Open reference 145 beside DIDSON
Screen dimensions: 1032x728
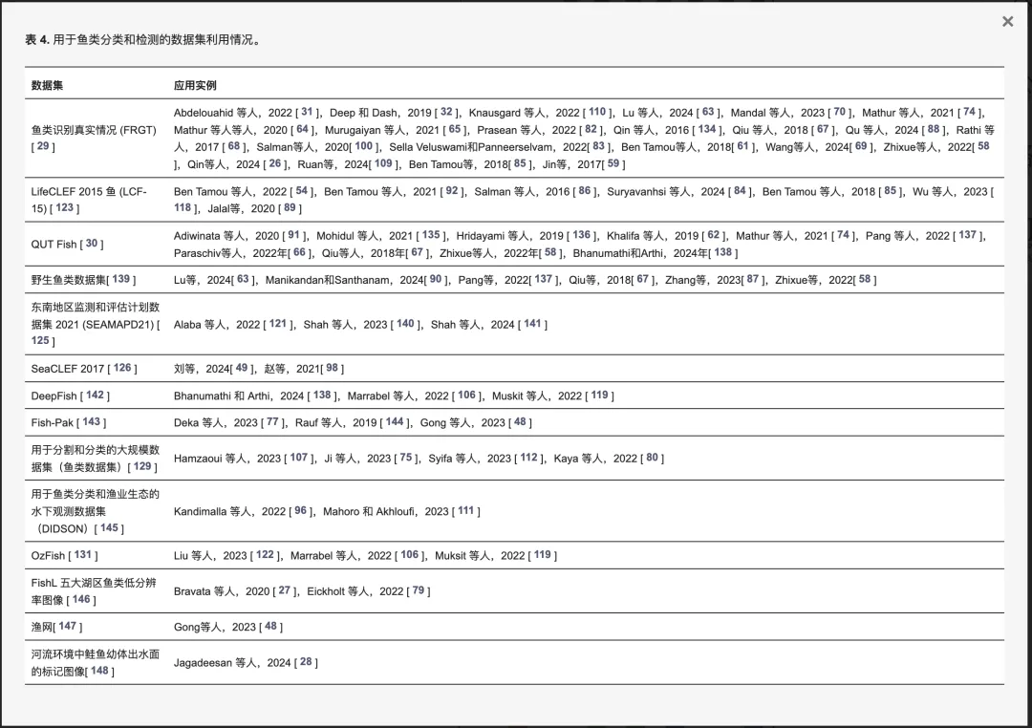[109, 528]
